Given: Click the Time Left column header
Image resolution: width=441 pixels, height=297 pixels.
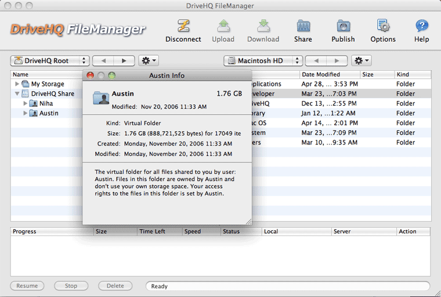Looking at the screenshot, I should 160,231.
